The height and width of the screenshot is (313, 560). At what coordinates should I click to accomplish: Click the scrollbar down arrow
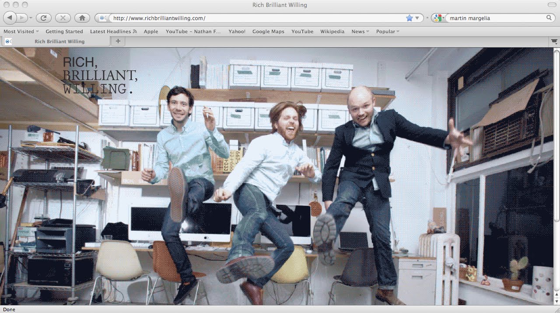[556, 301]
